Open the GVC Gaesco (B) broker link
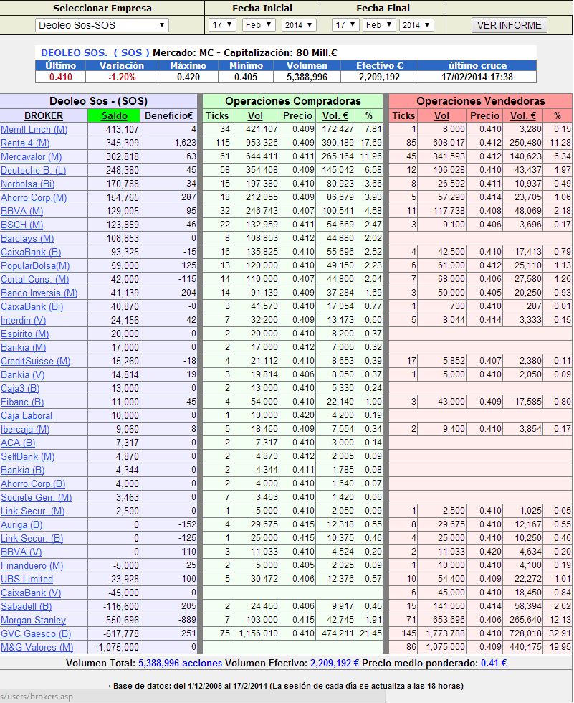 (x=36, y=634)
